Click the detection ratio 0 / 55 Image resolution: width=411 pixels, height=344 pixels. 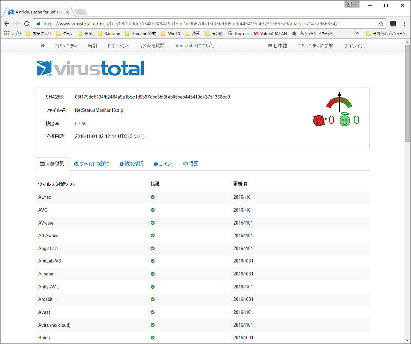[81, 123]
